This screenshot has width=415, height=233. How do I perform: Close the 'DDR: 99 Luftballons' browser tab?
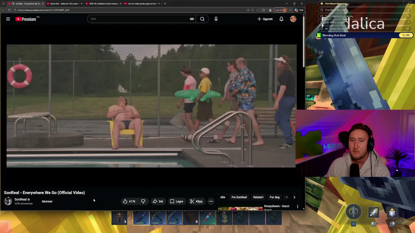121,4
